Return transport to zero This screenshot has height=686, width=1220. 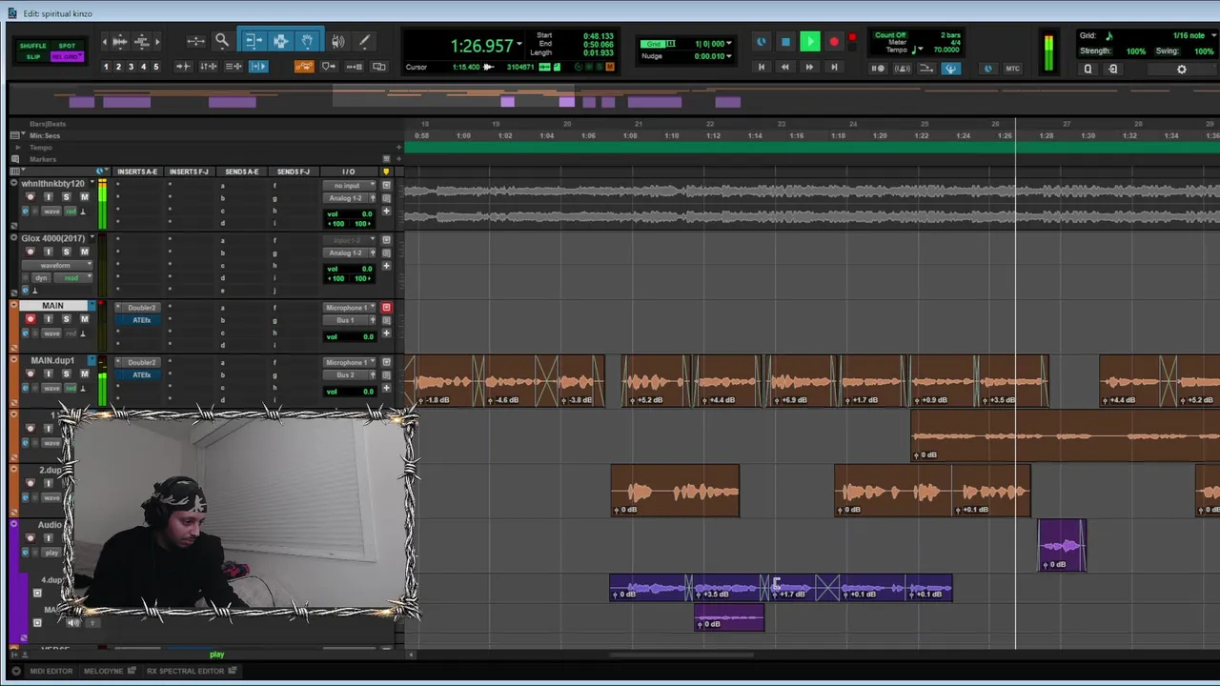tap(761, 68)
